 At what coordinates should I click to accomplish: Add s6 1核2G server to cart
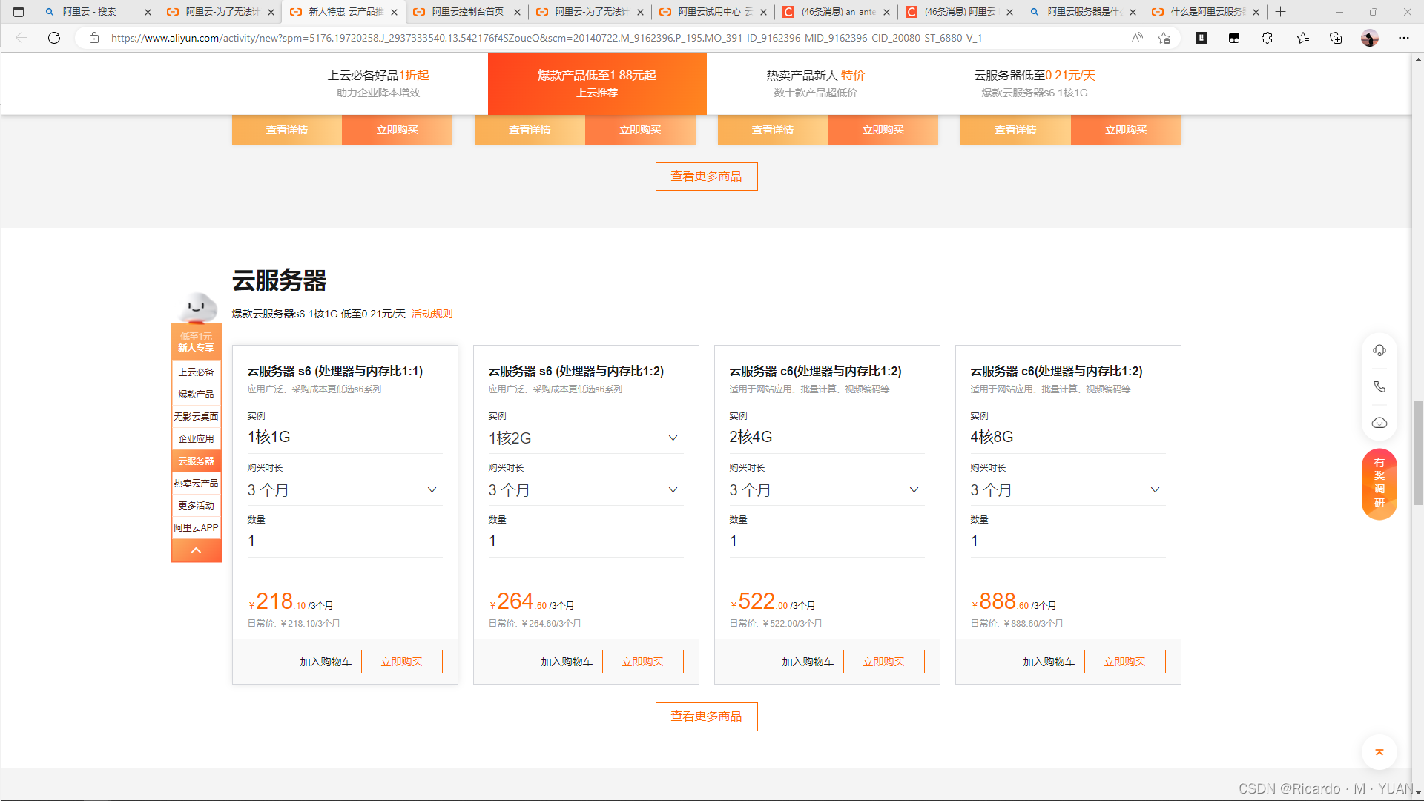pos(567,662)
